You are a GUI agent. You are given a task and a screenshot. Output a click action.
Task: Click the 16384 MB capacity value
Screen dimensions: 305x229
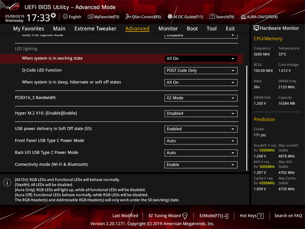tap(286, 103)
